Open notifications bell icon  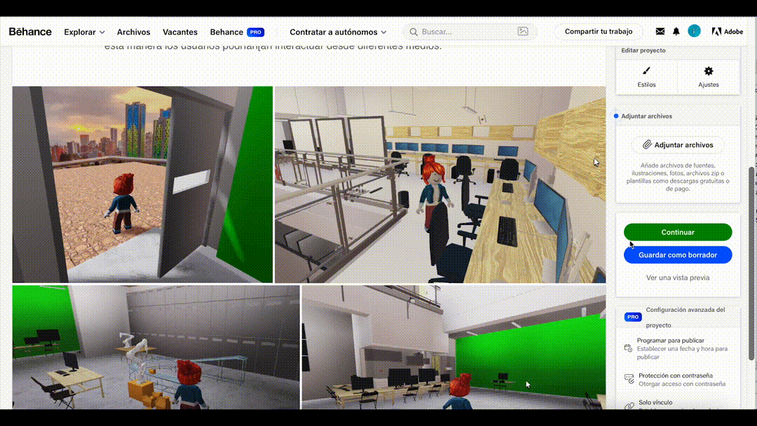click(676, 32)
